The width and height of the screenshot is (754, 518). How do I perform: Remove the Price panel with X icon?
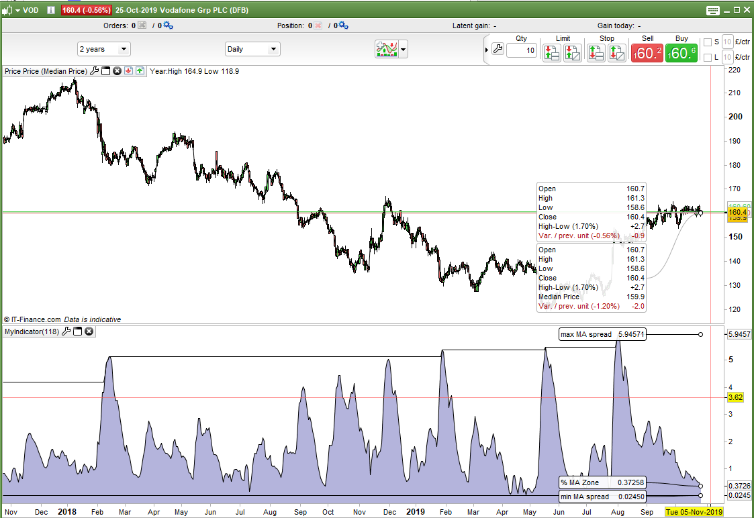pos(117,71)
